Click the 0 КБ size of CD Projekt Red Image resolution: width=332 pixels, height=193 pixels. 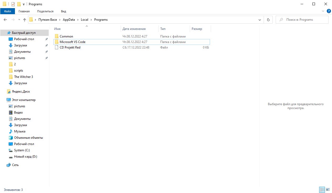tap(206, 47)
